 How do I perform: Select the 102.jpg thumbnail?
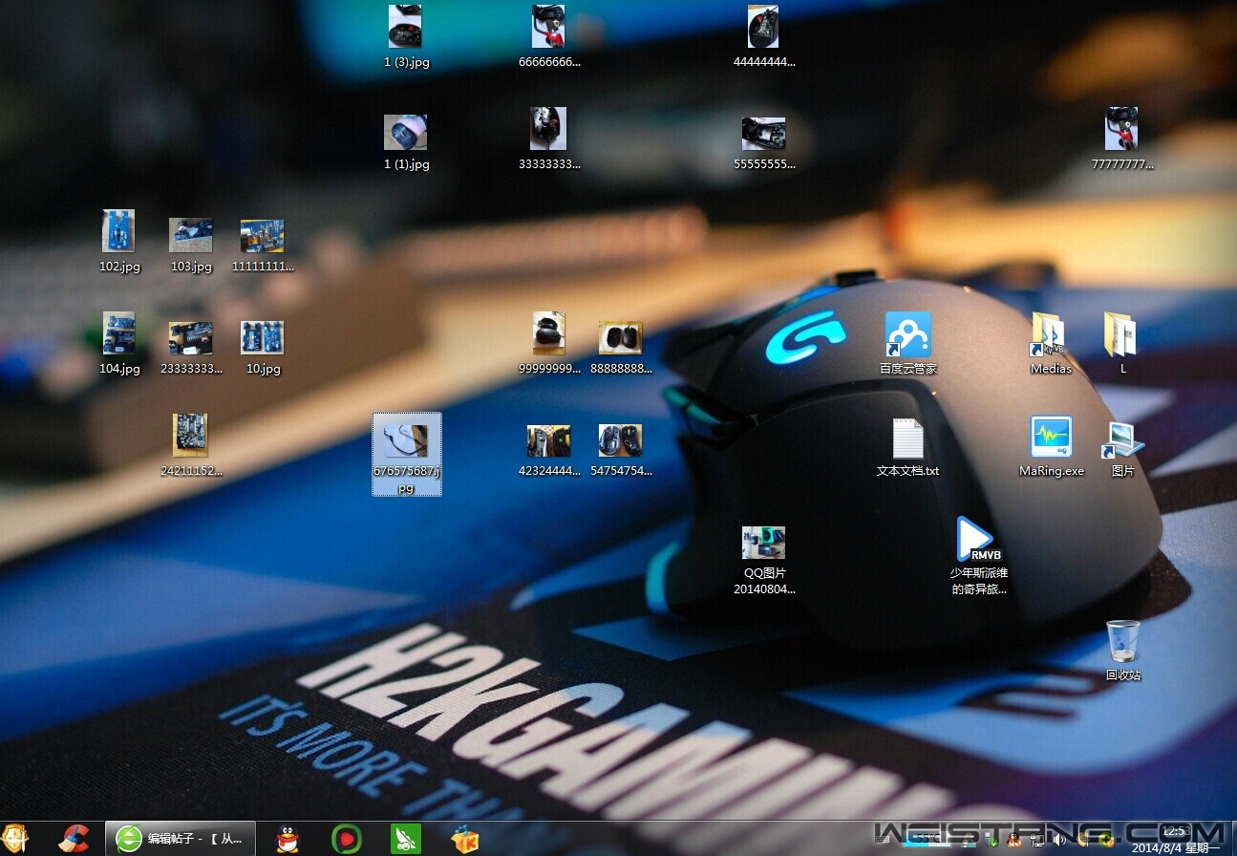click(119, 232)
